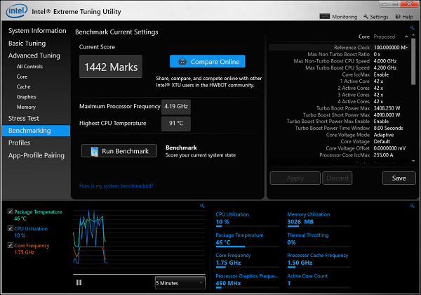Click the 1 Active Core ratio row
The height and width of the screenshot is (295, 421).
(x=339, y=81)
